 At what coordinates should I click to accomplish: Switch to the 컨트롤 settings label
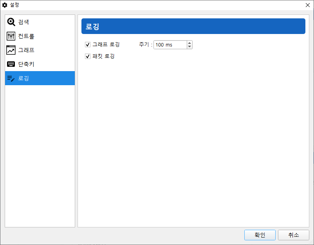(x=26, y=36)
